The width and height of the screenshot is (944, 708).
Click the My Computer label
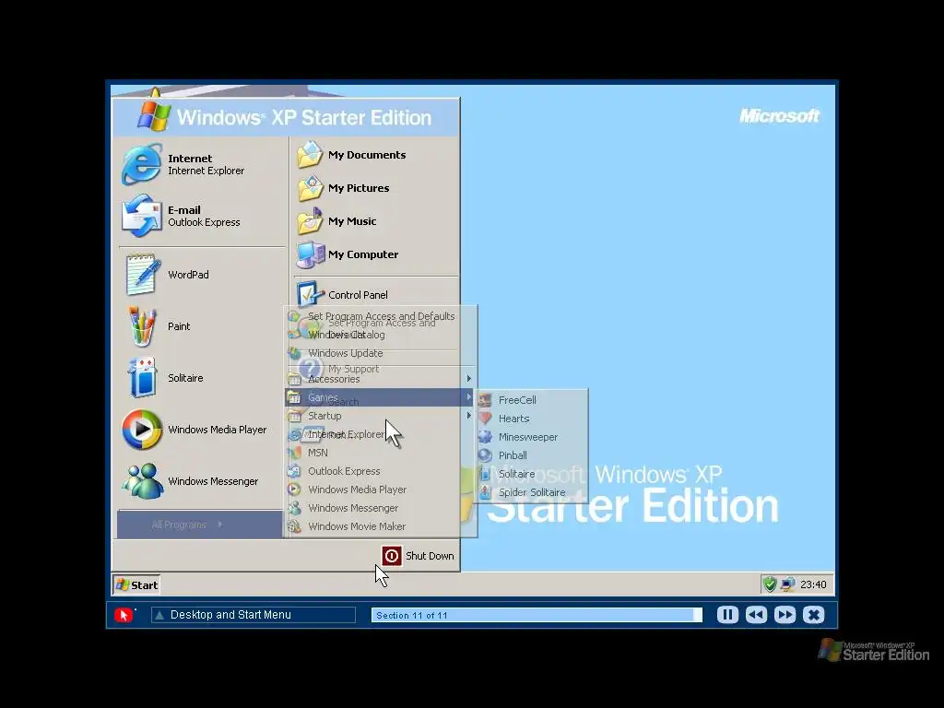pos(363,254)
